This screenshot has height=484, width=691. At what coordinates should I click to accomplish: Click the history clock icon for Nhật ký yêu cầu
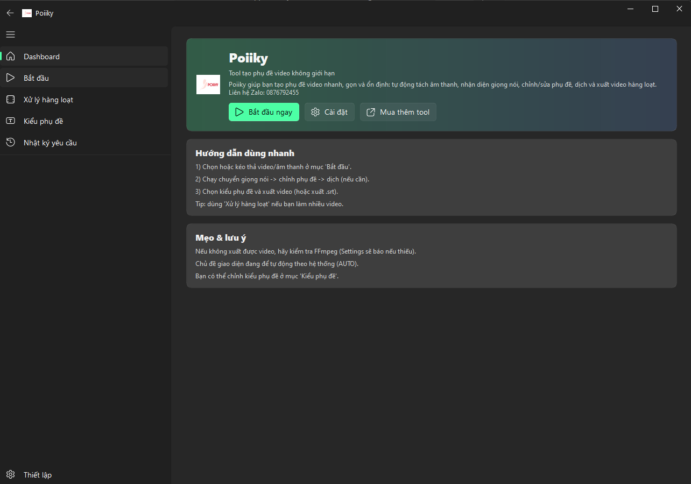click(11, 143)
